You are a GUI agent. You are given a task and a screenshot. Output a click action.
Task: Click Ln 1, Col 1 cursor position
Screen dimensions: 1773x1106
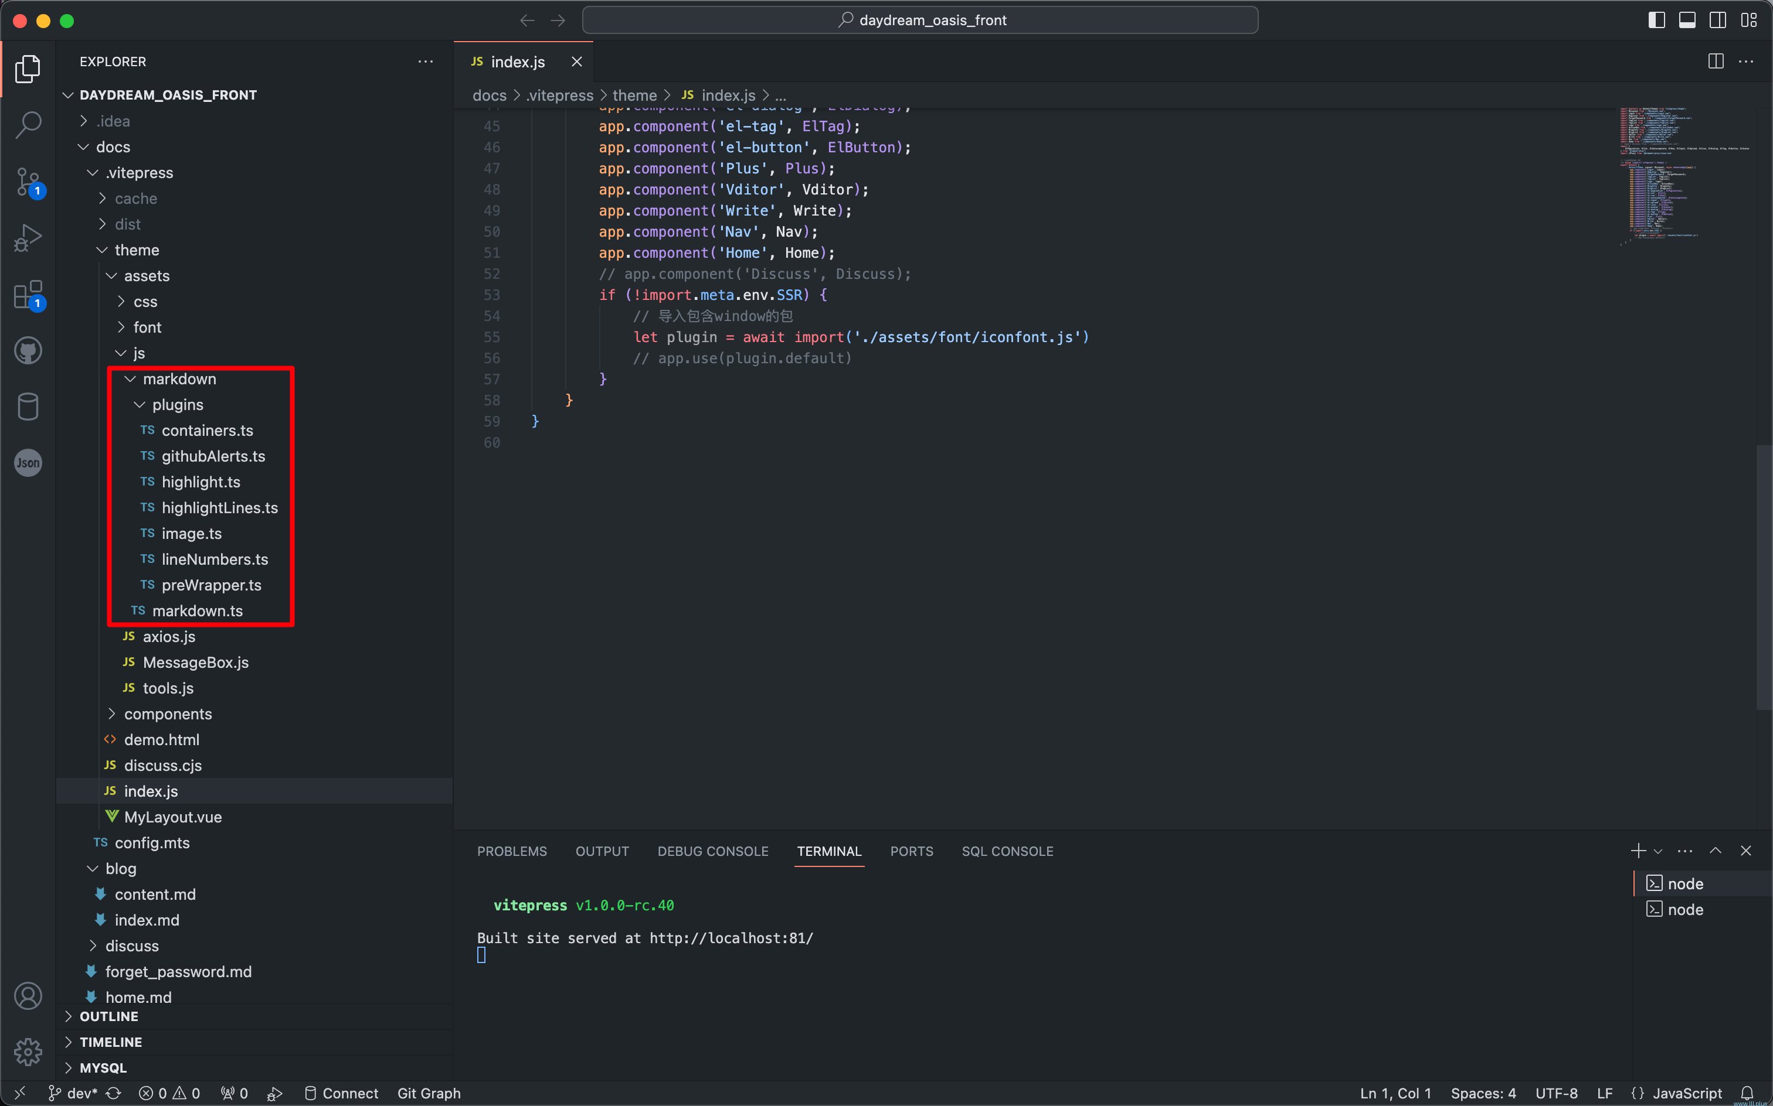pos(1395,1093)
